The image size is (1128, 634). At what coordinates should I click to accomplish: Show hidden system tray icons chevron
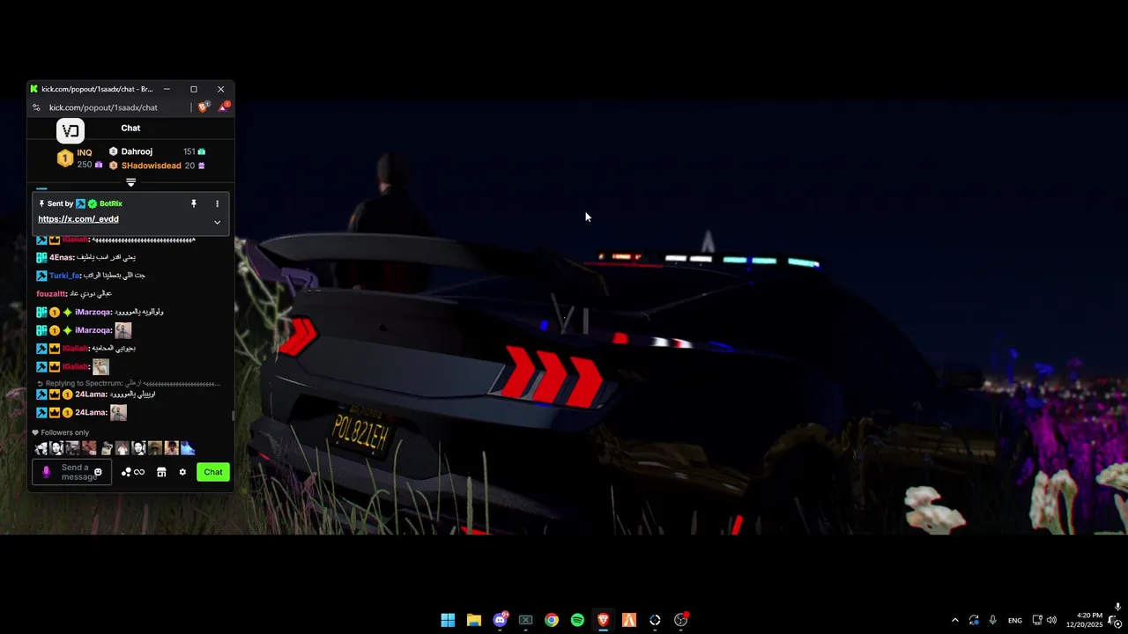coord(954,620)
